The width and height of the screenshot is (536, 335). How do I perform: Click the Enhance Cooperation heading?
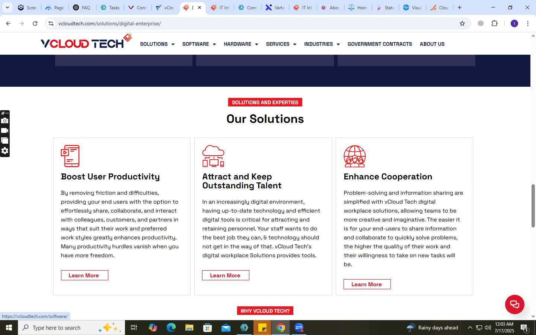[388, 177]
